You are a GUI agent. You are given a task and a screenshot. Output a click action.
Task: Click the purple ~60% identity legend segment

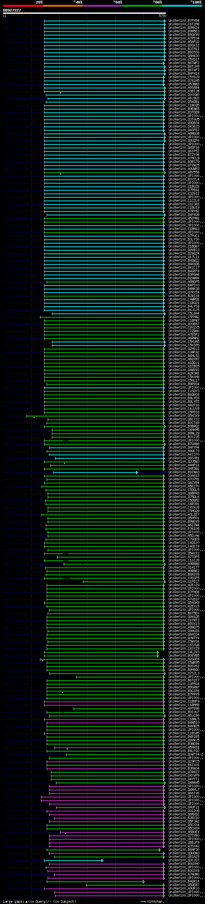point(103,6)
